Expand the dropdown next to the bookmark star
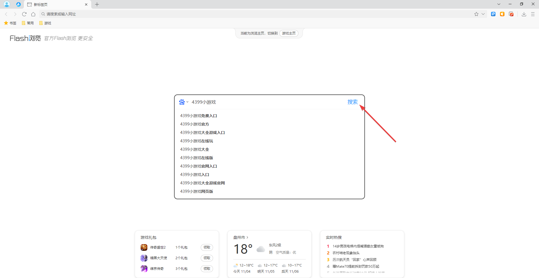Screen dimensions: 539x278 [483, 14]
